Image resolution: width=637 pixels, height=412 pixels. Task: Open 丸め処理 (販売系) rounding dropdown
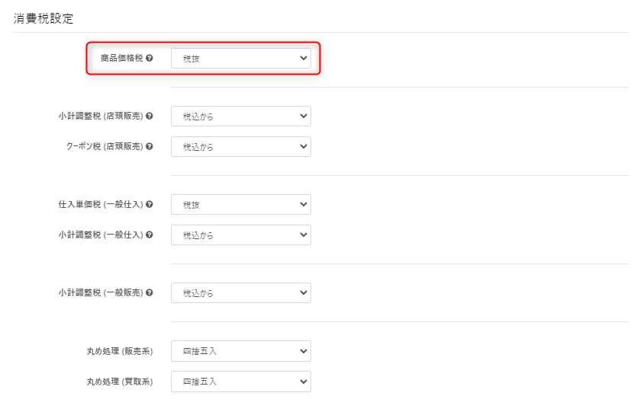(x=240, y=351)
